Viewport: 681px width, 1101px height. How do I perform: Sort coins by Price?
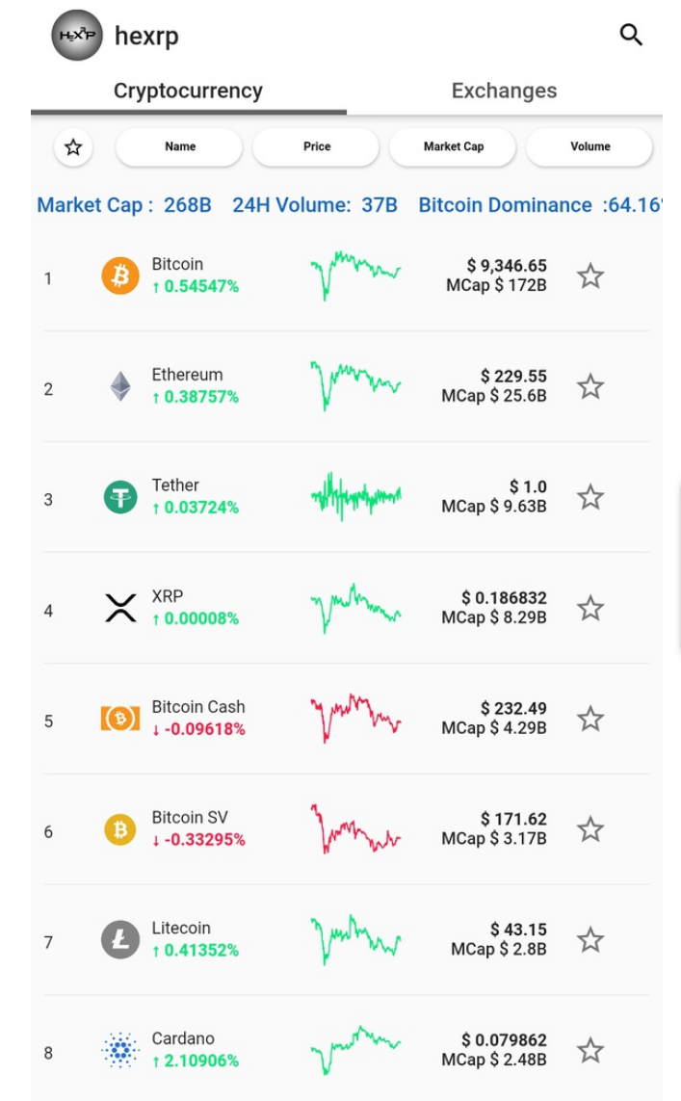317,146
